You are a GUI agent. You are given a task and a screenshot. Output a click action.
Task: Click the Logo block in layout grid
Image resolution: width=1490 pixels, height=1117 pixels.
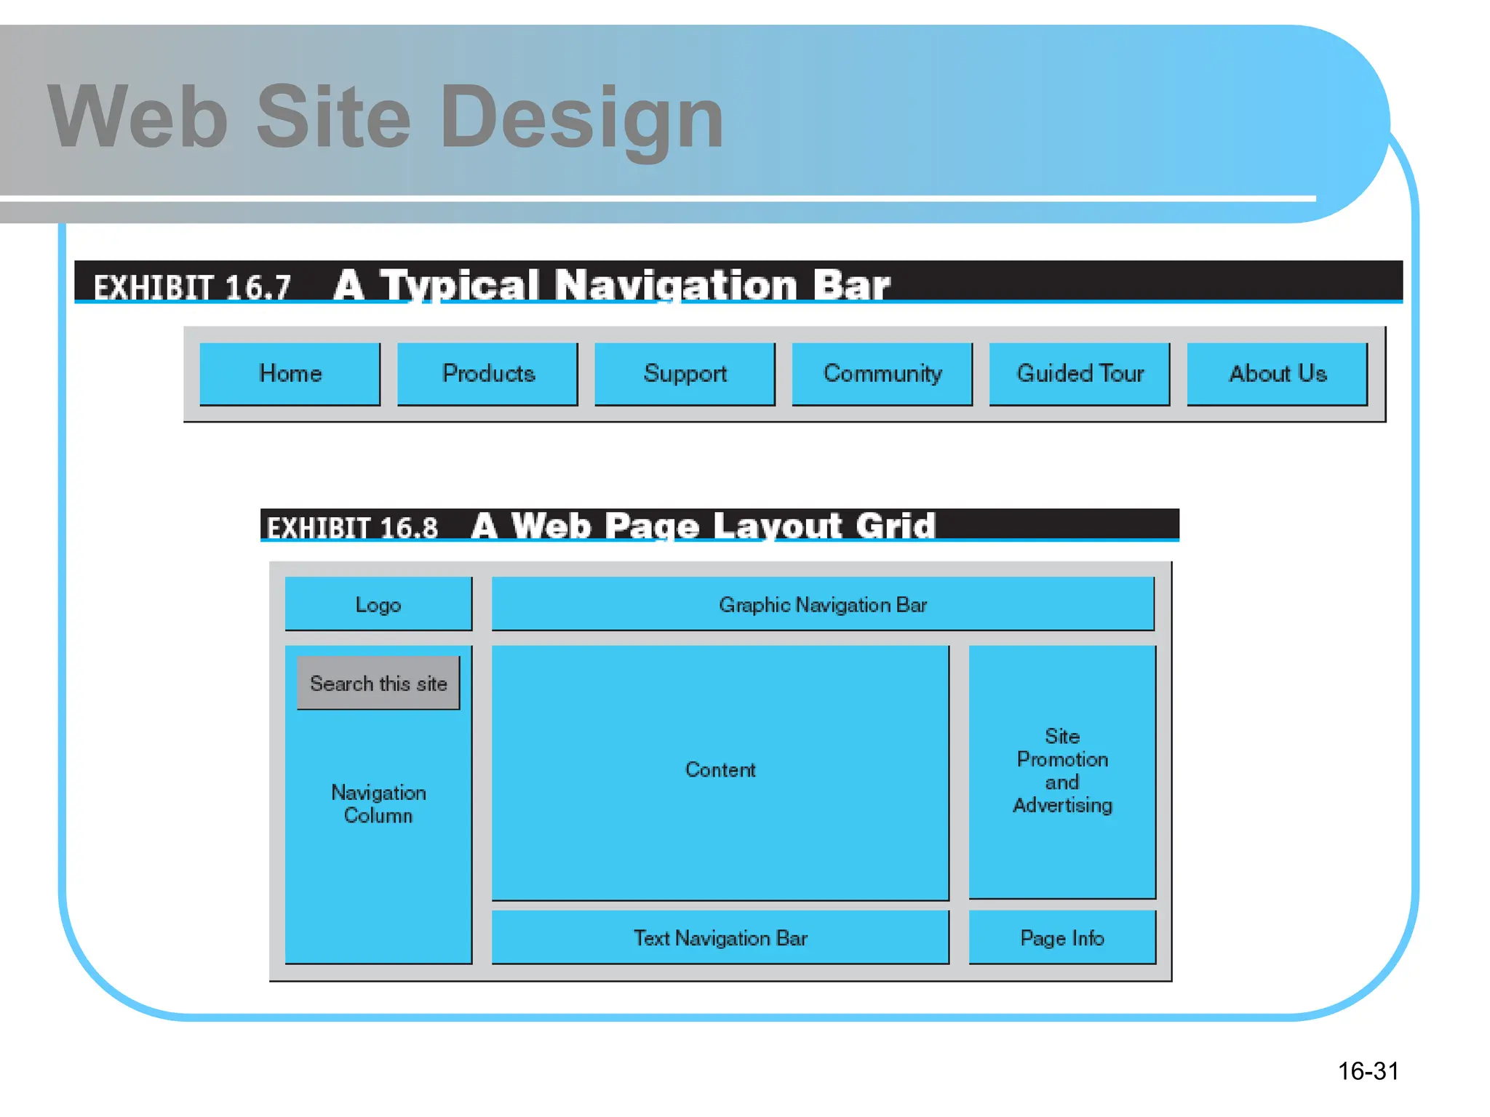tap(378, 604)
